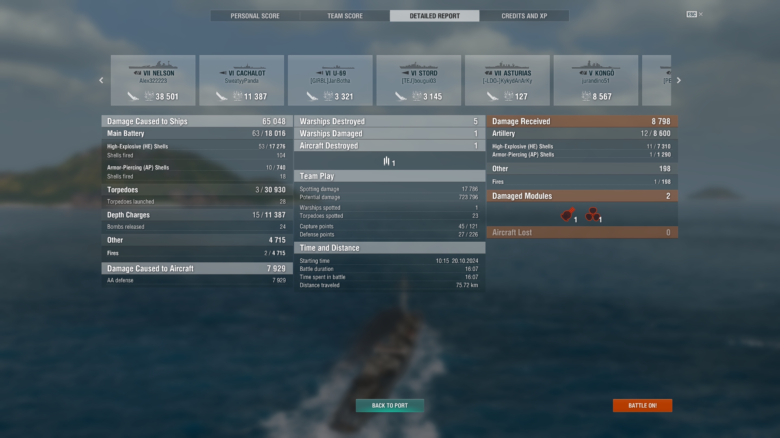Click the damaged propeller engine module icon

592,215
